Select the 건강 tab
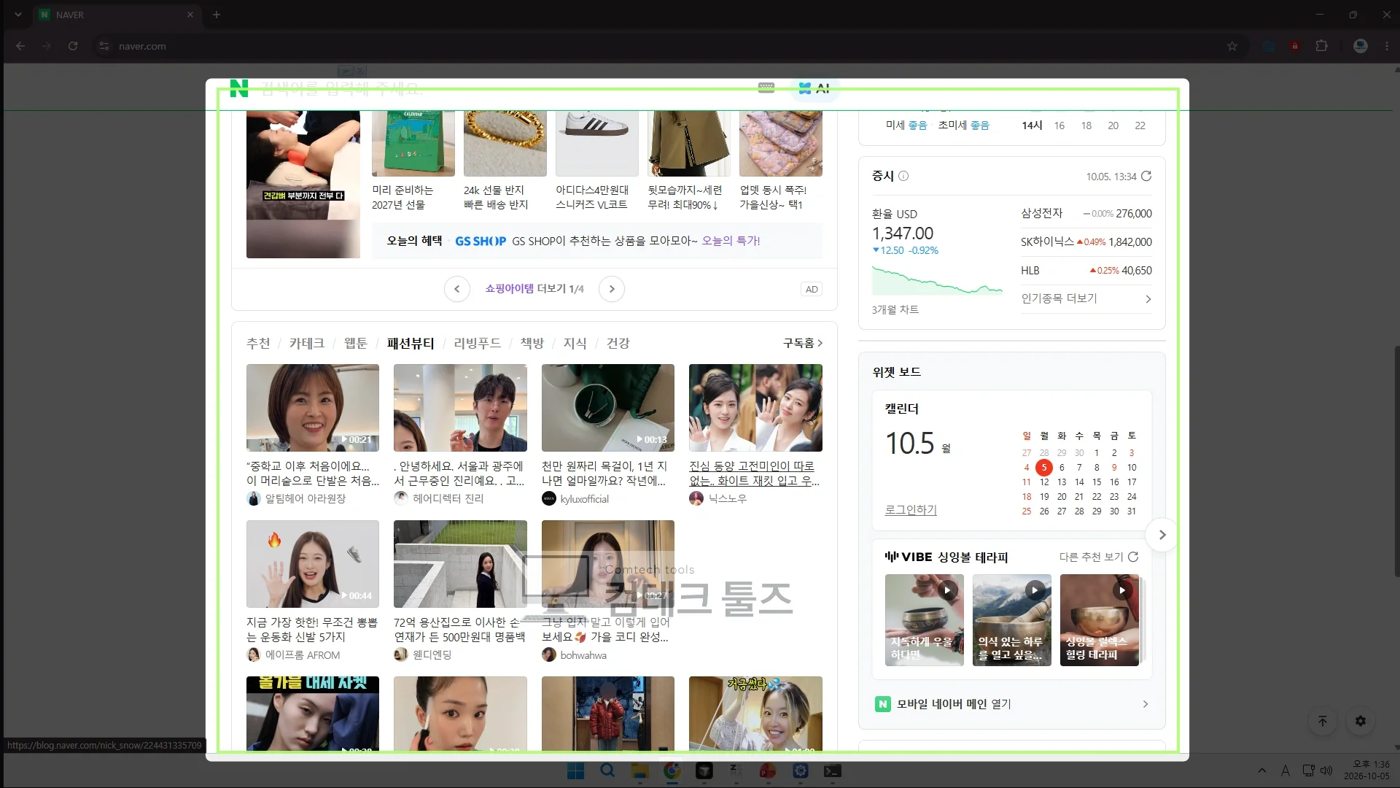Viewport: 1400px width, 788px height. (x=618, y=343)
